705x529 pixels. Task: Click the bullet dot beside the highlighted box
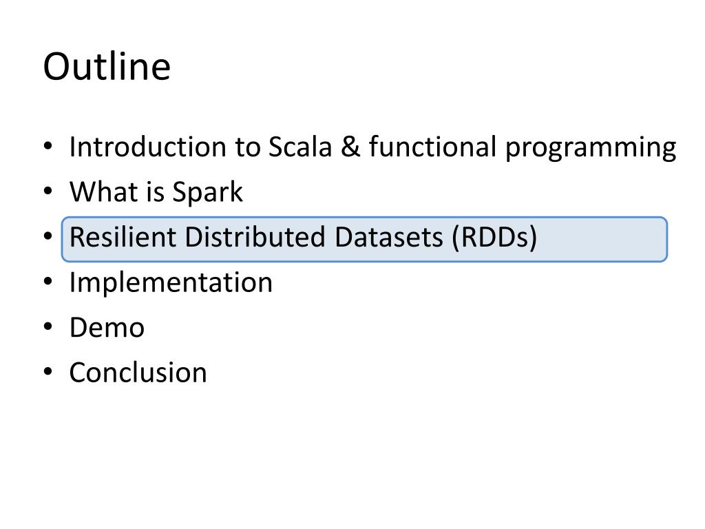(x=48, y=236)
